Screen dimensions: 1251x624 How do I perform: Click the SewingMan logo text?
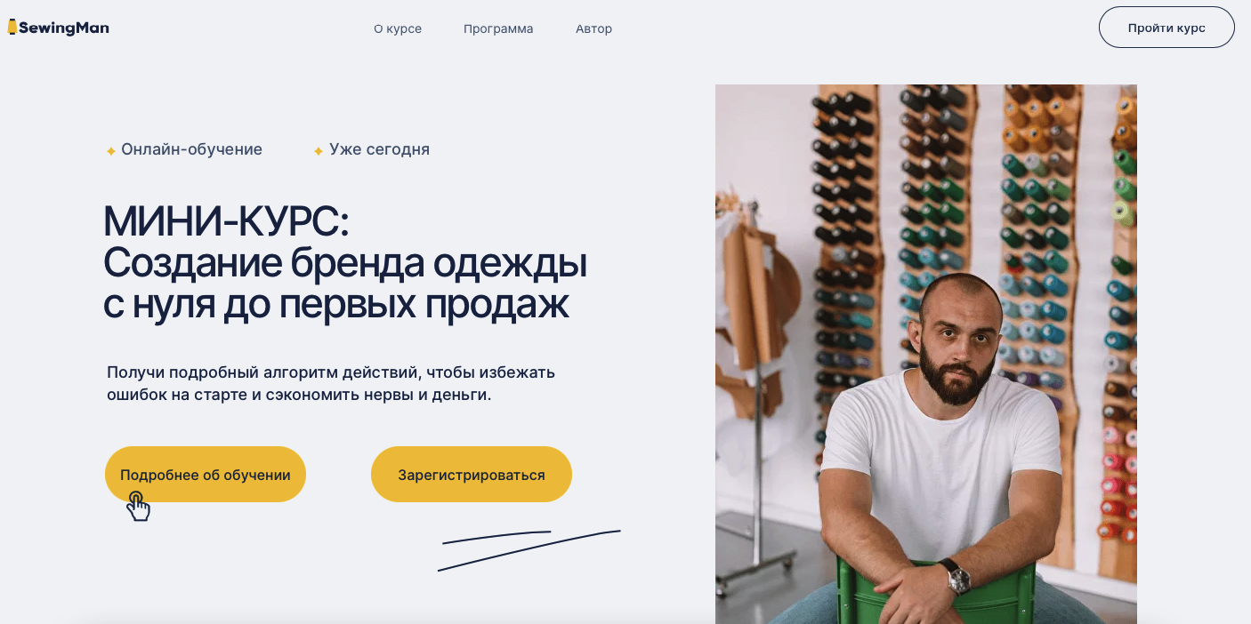tap(63, 28)
